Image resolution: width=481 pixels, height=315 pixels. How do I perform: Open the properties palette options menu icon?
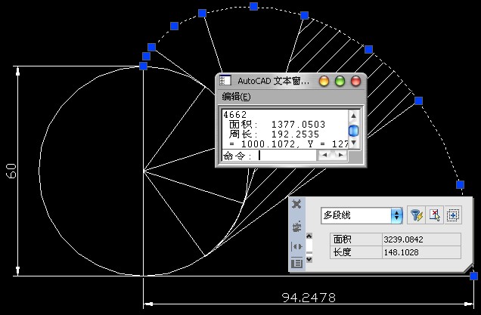click(296, 263)
